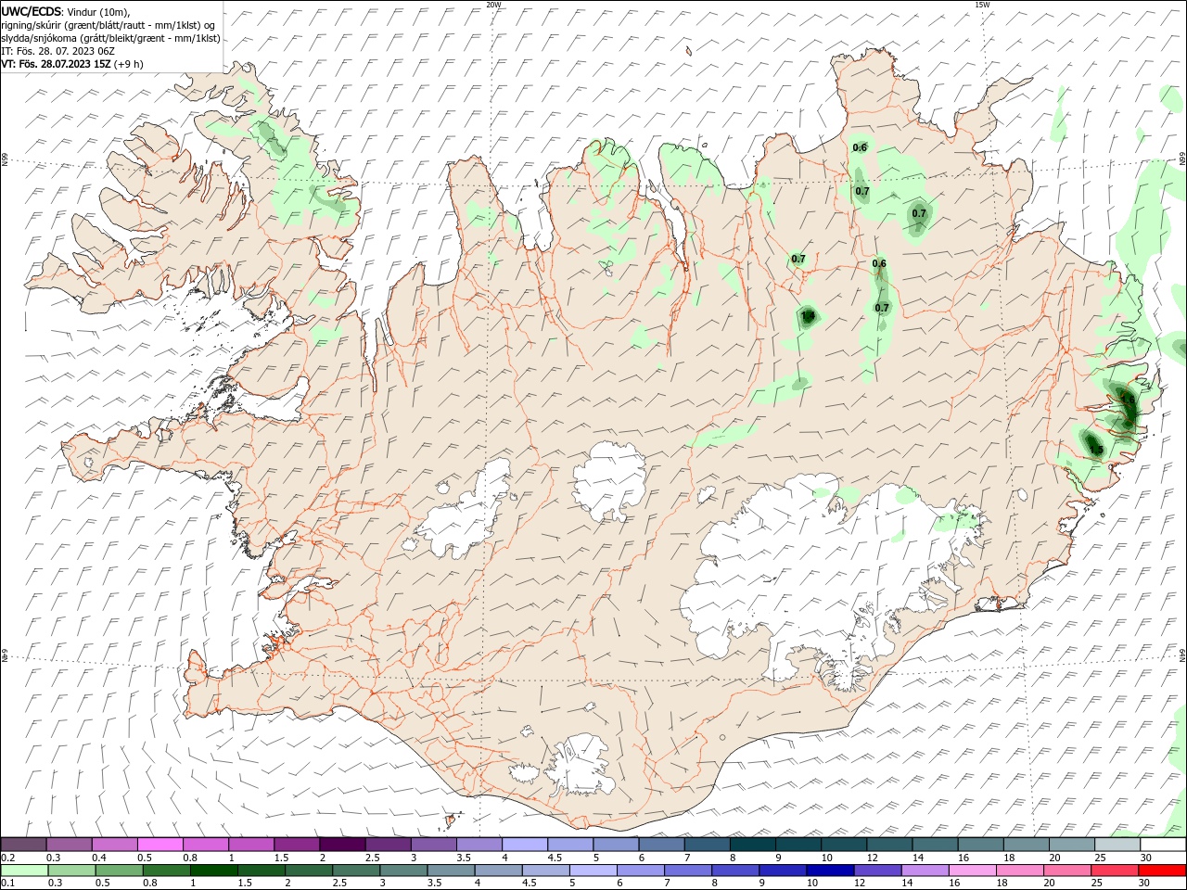Pick the rain-scale swatch starting at 20
Screen dimensions: 1187x890
click(x=1067, y=871)
